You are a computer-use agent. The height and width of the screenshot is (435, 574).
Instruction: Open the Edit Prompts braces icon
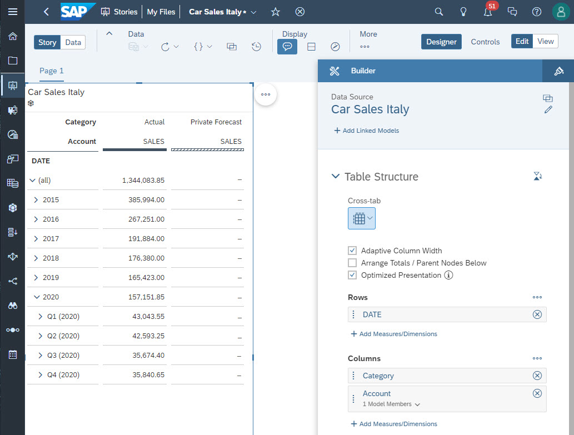pyautogui.click(x=198, y=47)
